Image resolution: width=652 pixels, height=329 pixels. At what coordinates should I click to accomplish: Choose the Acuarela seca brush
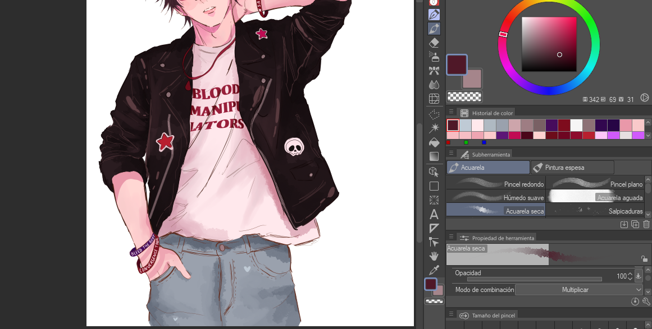click(496, 210)
